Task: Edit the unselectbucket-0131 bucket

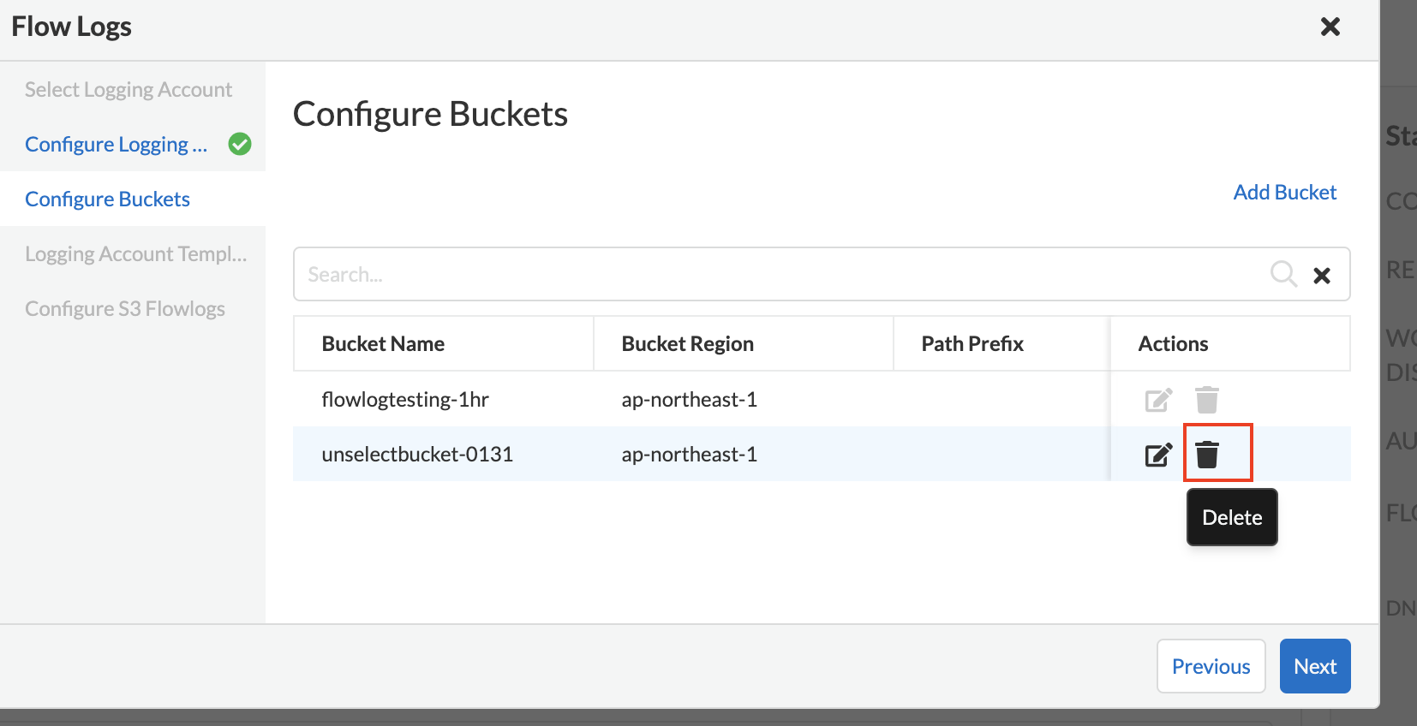Action: (x=1158, y=455)
